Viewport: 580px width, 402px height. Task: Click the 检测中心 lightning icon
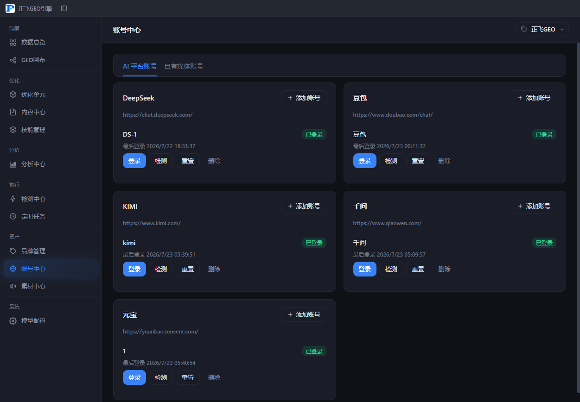pos(13,199)
